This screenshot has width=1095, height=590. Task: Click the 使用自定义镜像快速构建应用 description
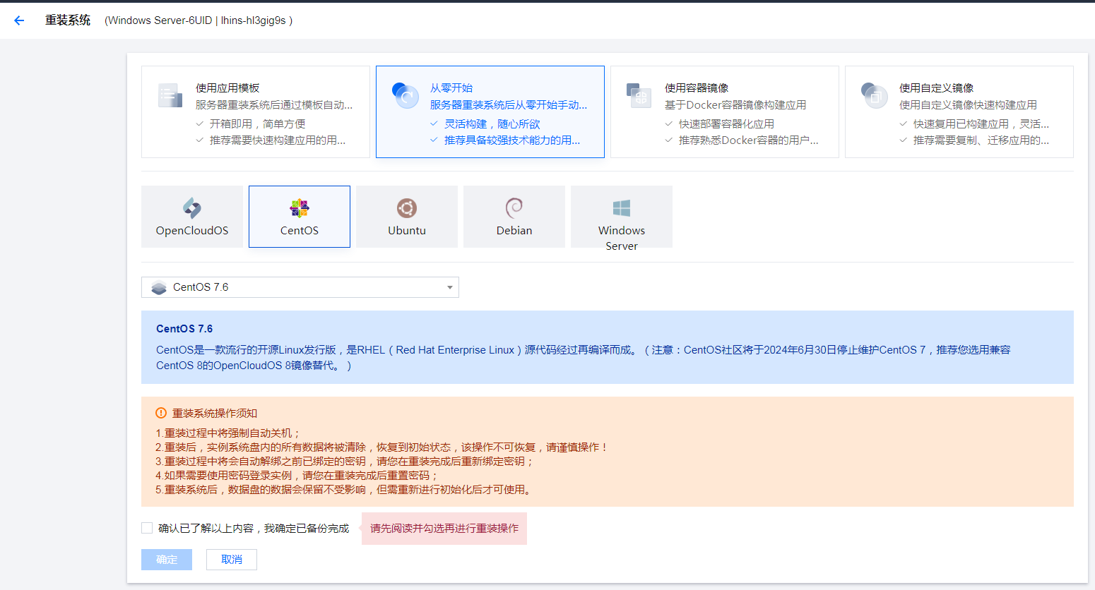[x=969, y=105]
